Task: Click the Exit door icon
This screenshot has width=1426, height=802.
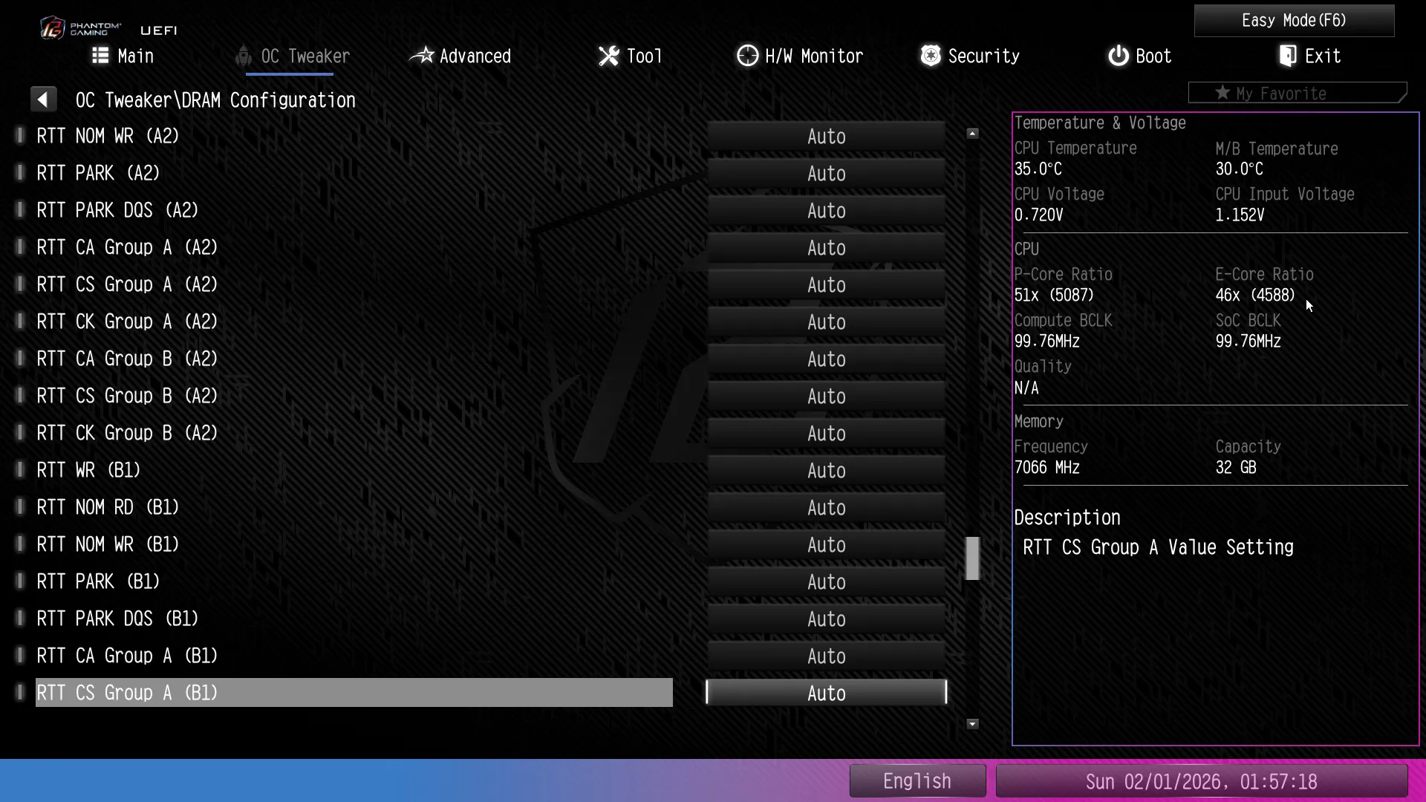Action: tap(1288, 56)
